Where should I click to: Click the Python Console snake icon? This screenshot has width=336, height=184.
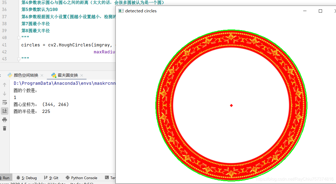click(67, 178)
